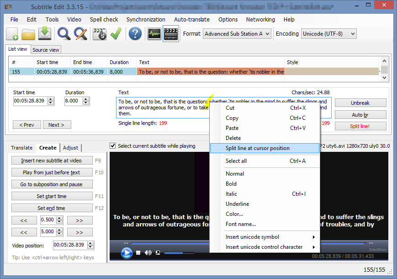Run spell check with green checkmark icon
This screenshot has width=397, height=279.
click(x=116, y=33)
